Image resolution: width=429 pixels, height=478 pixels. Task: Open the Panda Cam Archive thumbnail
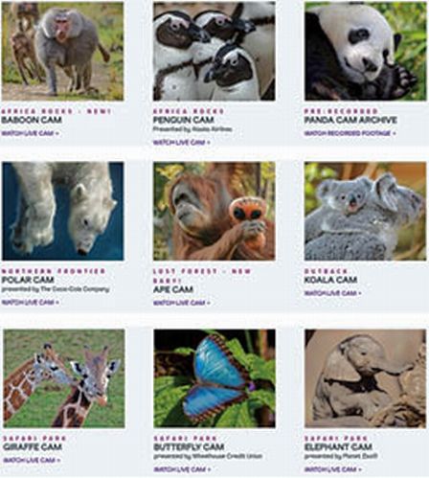tap(366, 51)
